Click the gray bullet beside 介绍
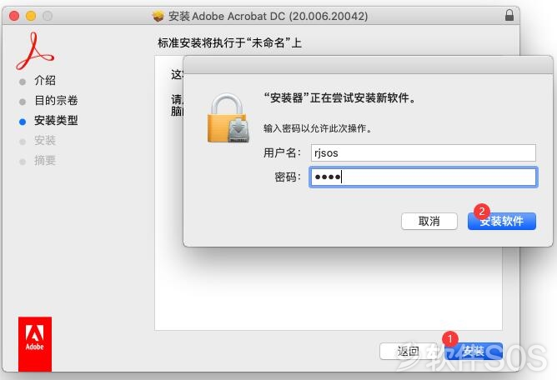The width and height of the screenshot is (557, 380). [x=23, y=82]
